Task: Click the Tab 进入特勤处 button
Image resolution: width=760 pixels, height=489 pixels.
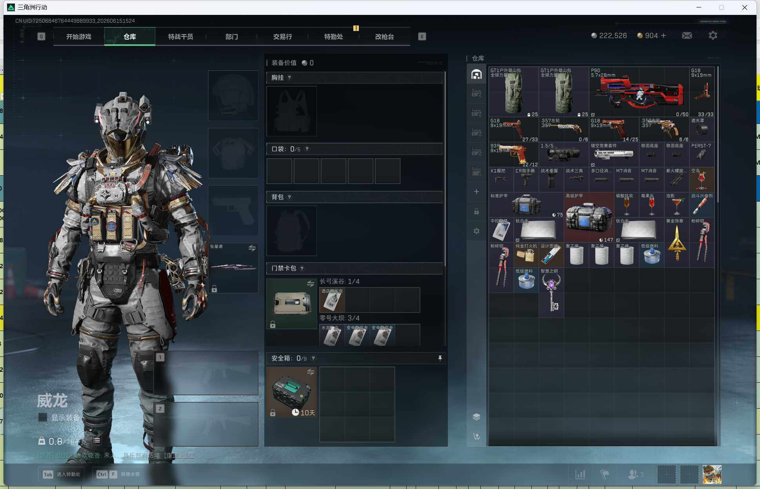Action: click(61, 474)
